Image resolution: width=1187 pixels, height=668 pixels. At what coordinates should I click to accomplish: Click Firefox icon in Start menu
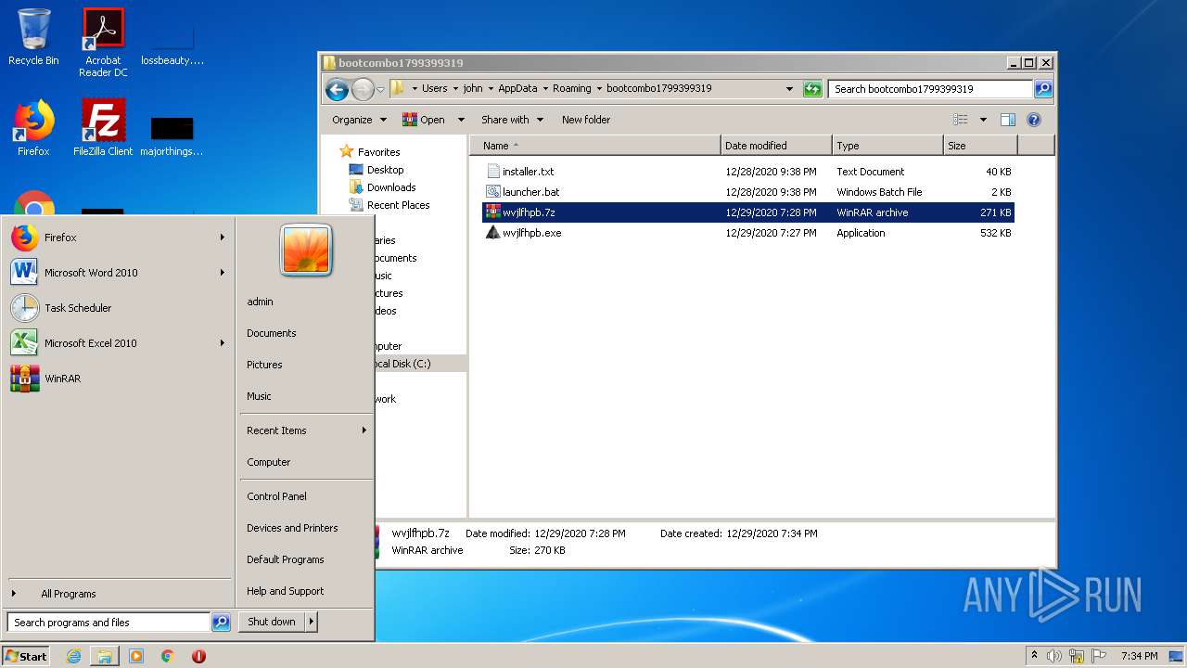point(25,238)
